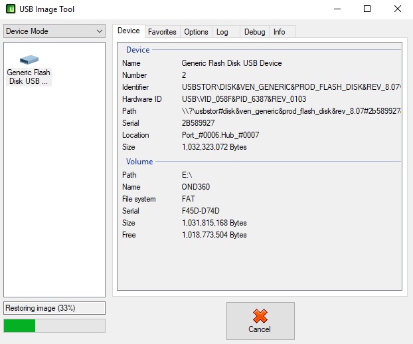Click the volume serial F45D-D74D
Viewport: 413px width, 344px height.
click(201, 211)
